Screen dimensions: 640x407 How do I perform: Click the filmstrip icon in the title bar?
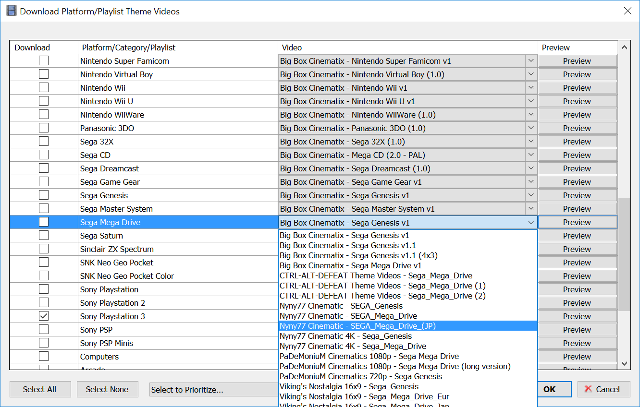tap(11, 11)
